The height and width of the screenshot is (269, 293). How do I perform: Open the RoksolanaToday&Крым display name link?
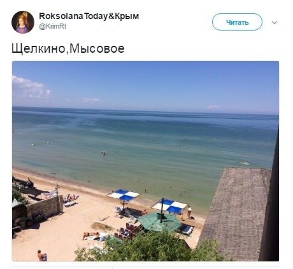tap(89, 16)
